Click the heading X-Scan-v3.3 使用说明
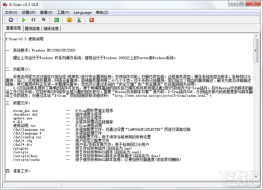This screenshot has height=190, width=263. tap(25, 39)
